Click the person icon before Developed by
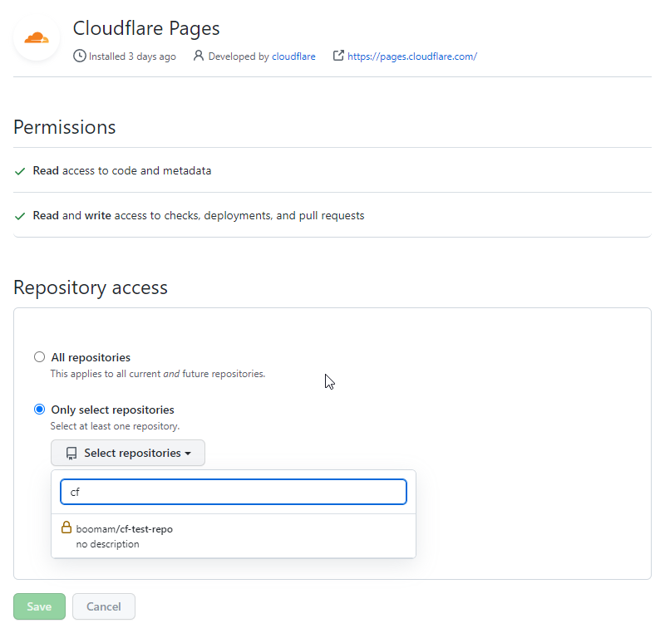This screenshot has height=633, width=660. (x=199, y=56)
